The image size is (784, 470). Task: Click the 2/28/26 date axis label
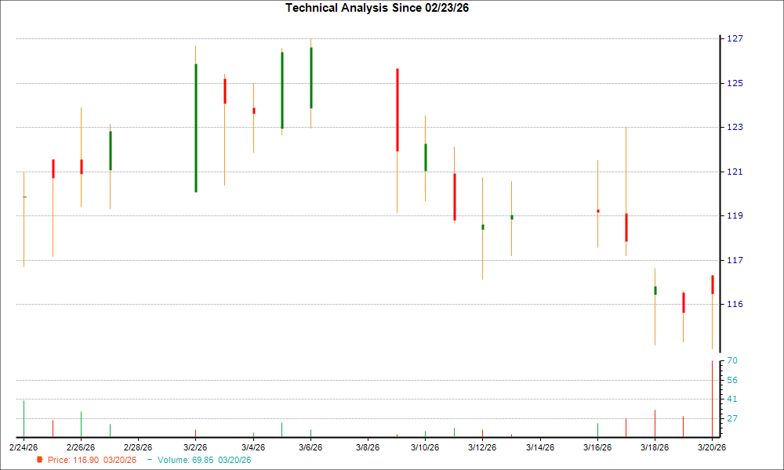click(x=138, y=447)
